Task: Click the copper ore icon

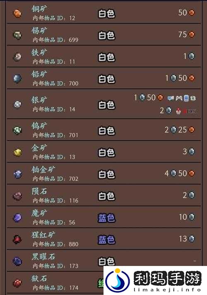Action: (x=17, y=13)
